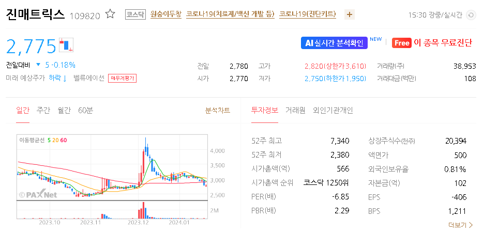Screen dimensions: 483x233
Task: Click the Free 이 종목 무료진단 link
Action: [432, 43]
